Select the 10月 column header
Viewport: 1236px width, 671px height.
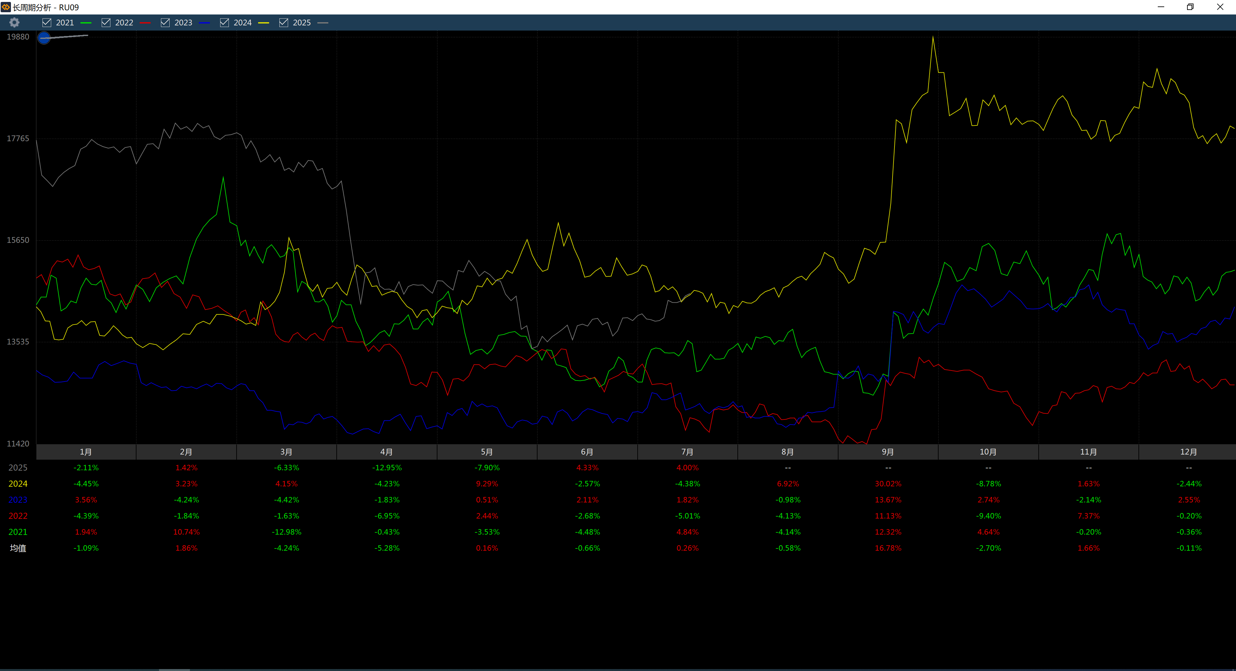[988, 452]
